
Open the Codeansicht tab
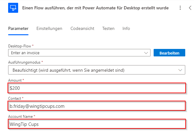coord(82,28)
